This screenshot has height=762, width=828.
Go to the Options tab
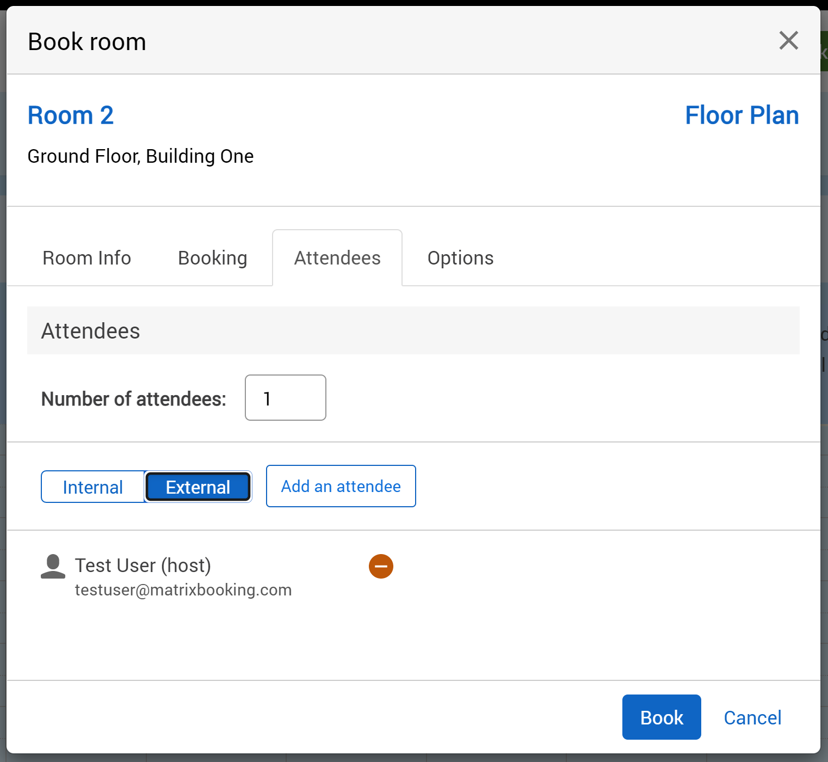460,258
